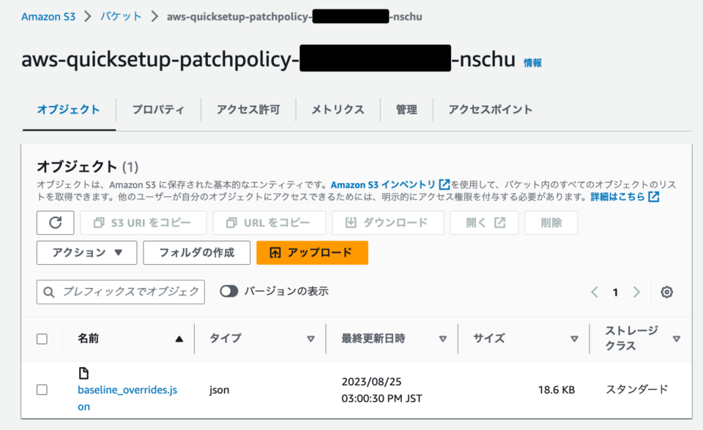Check the baseline_overrides.json row checkbox
This screenshot has height=430, width=703.
[x=42, y=390]
